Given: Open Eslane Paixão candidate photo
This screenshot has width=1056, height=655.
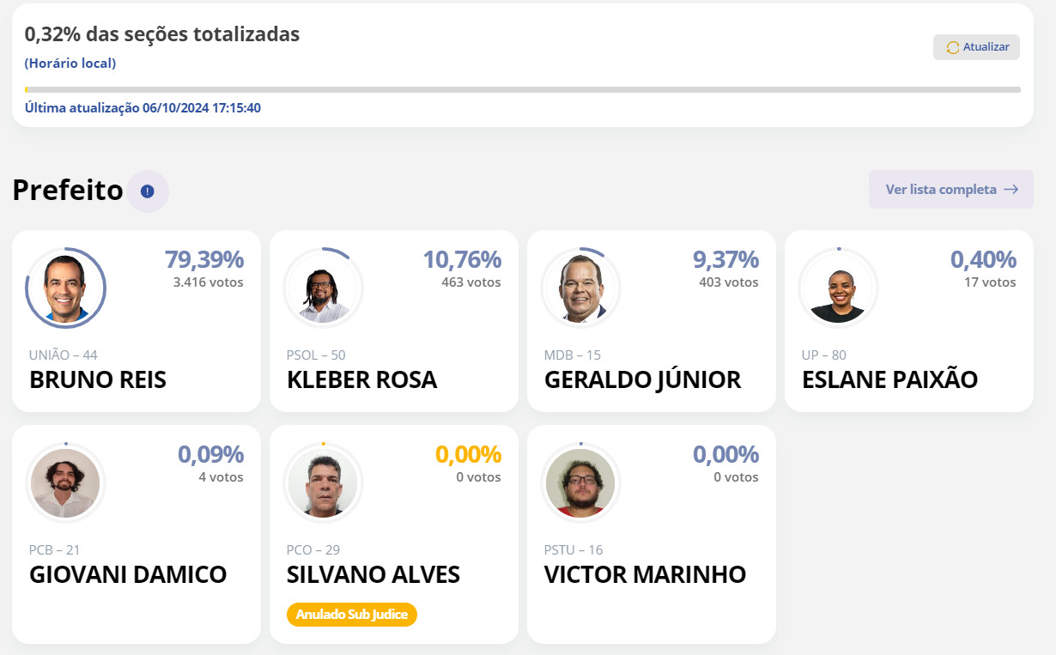Looking at the screenshot, I should coord(838,288).
